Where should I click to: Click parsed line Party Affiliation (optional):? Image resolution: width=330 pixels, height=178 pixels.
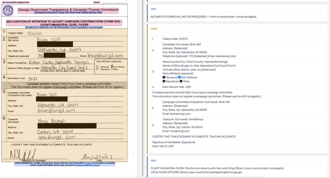click(178, 73)
